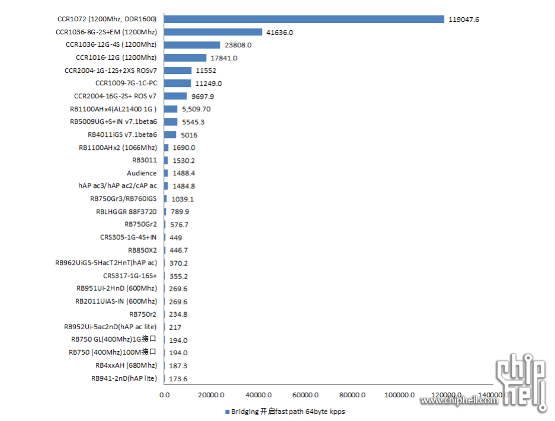Select the bar for CCR1036-12G-4S

point(192,45)
